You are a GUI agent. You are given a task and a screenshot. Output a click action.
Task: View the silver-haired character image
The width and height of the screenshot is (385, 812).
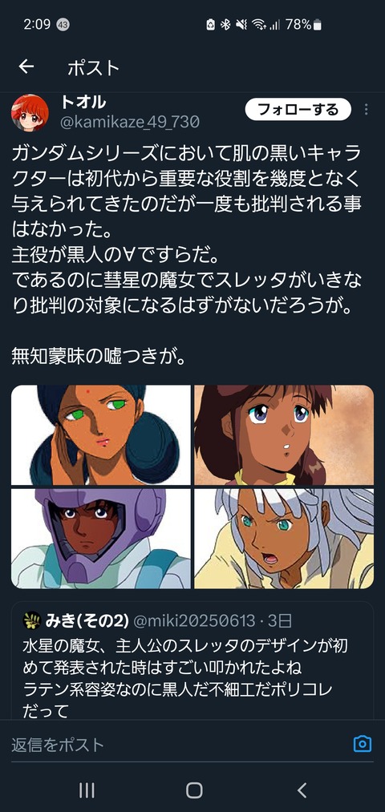click(284, 539)
